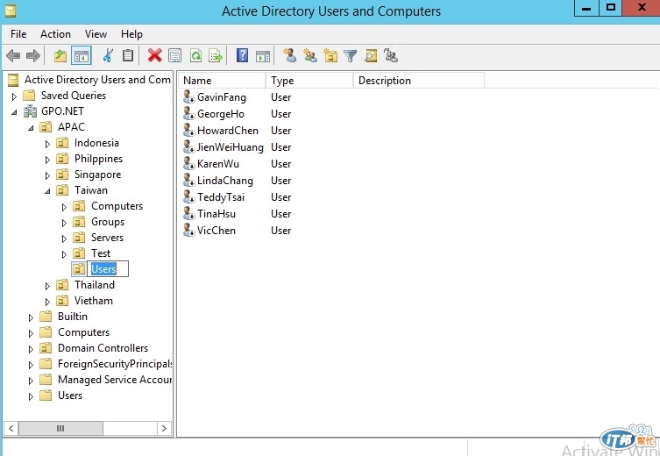The image size is (660, 456).
Task: Expand the Philppines OU
Action: pyautogui.click(x=47, y=160)
